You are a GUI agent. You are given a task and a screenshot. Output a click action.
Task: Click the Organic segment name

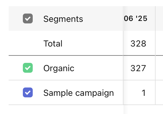[x=59, y=68]
